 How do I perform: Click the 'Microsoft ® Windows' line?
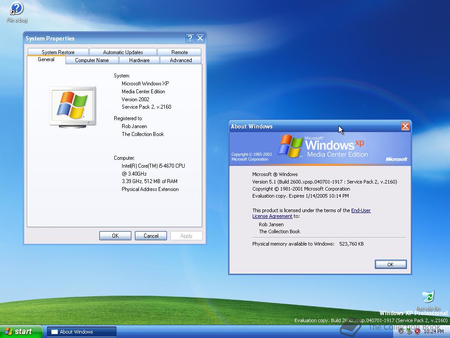point(275,174)
